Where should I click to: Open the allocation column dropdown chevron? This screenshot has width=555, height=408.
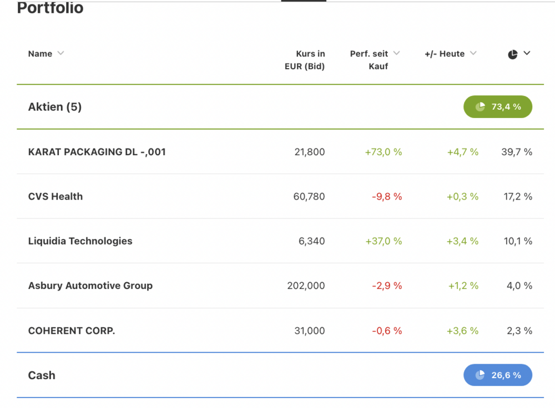527,53
